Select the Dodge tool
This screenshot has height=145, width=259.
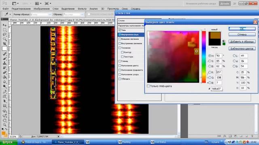(4, 86)
